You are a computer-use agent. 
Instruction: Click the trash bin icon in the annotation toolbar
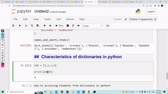pyautogui.click(x=3, y=53)
